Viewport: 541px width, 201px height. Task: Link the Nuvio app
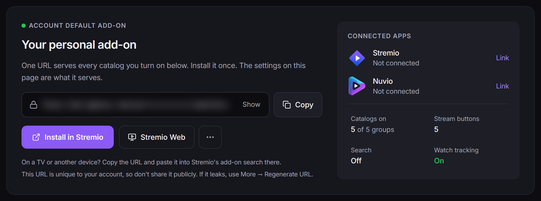(502, 86)
